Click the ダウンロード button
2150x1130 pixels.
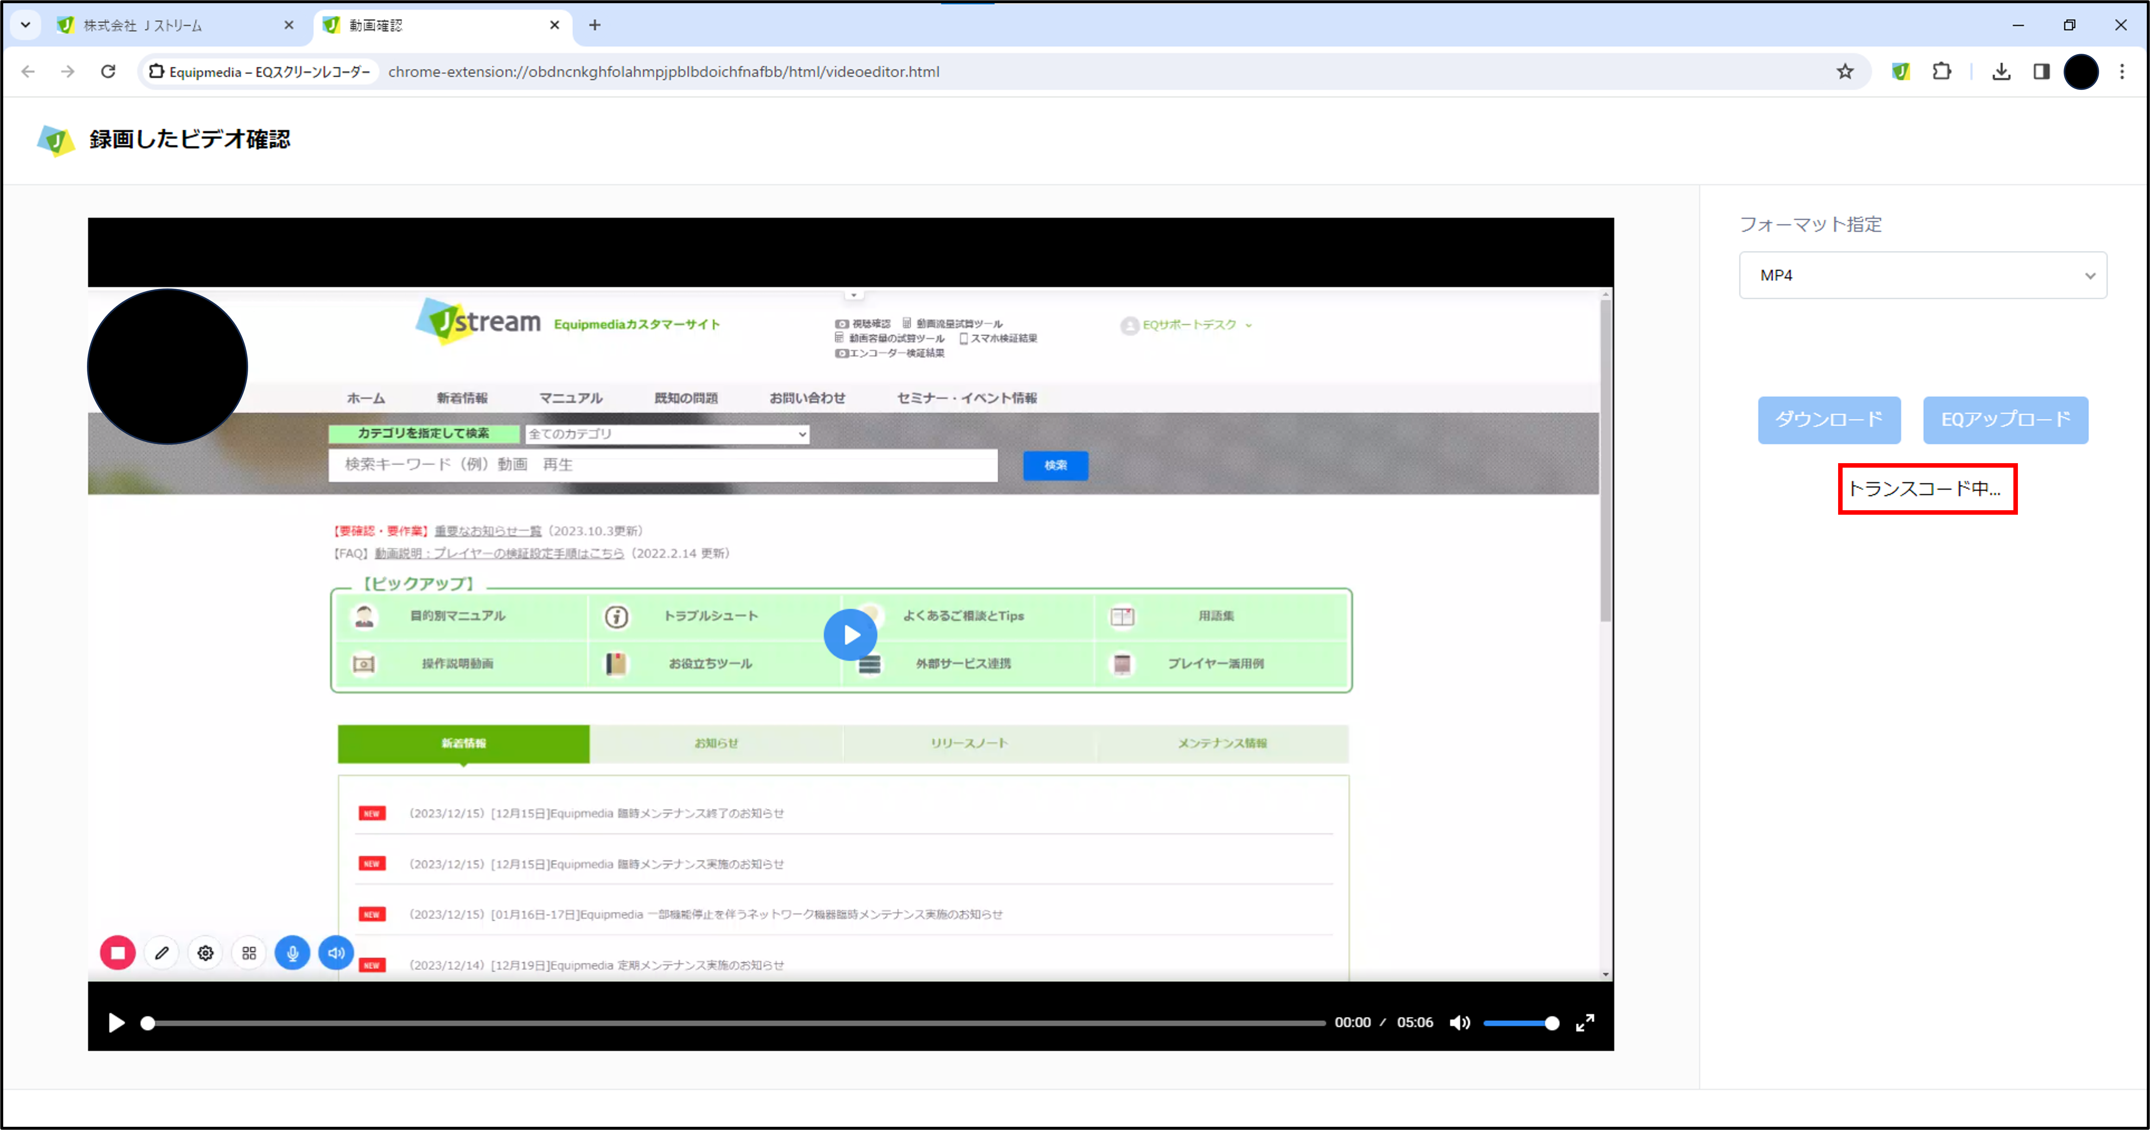[x=1829, y=420]
